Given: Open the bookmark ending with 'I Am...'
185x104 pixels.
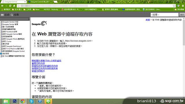Looking at the screenshot, I should (151, 10).
